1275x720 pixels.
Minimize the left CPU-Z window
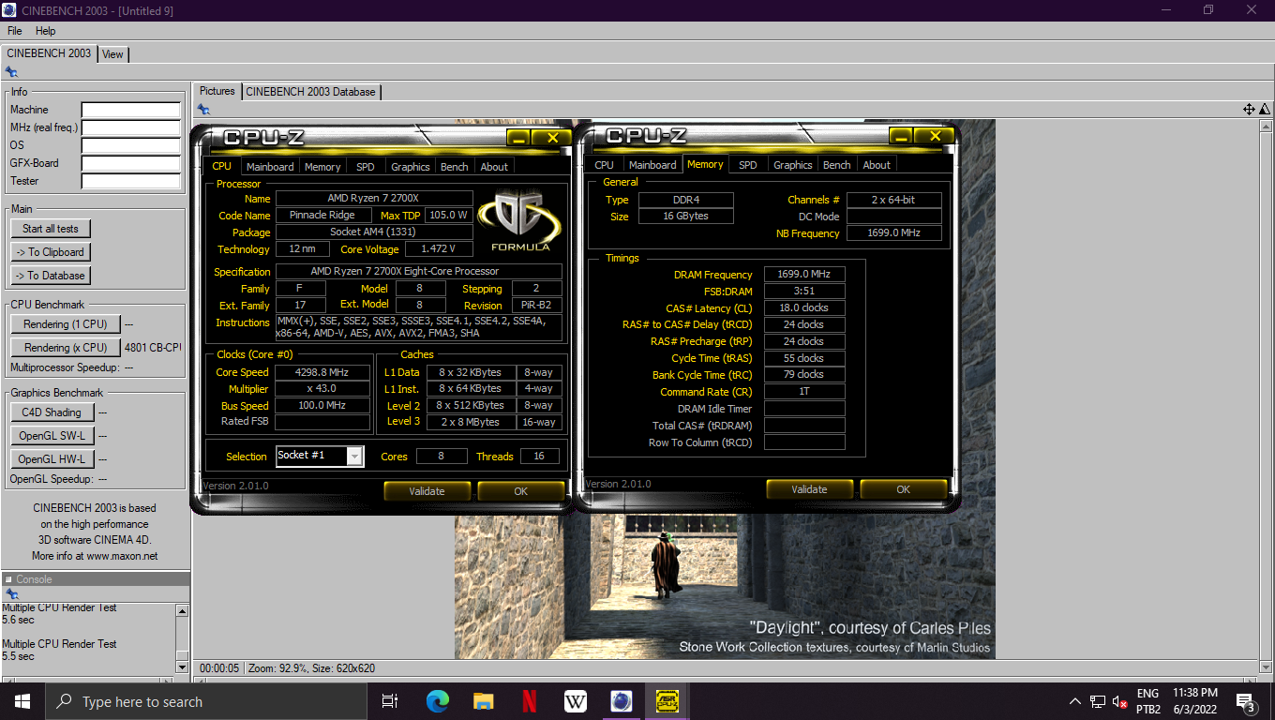[520, 138]
